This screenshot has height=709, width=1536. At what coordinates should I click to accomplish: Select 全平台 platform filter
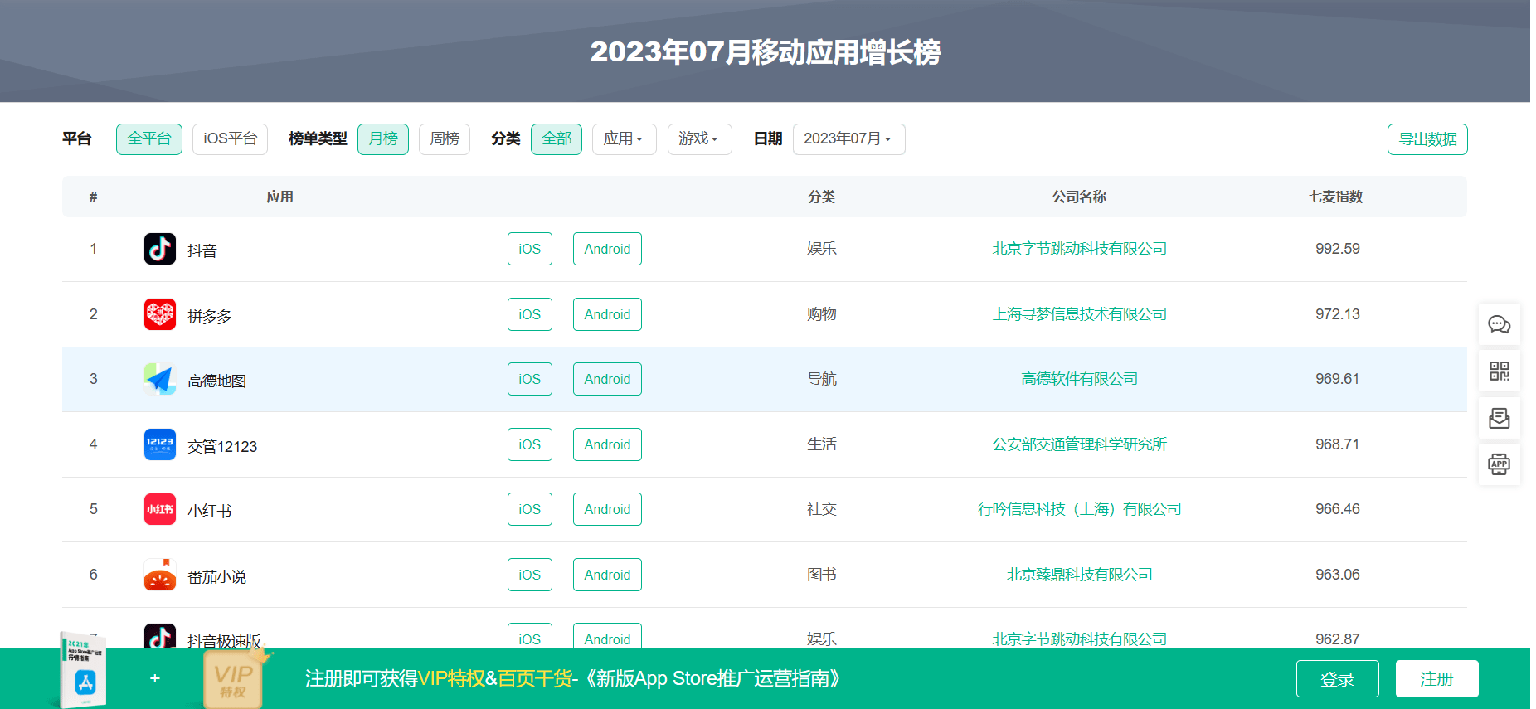click(149, 138)
